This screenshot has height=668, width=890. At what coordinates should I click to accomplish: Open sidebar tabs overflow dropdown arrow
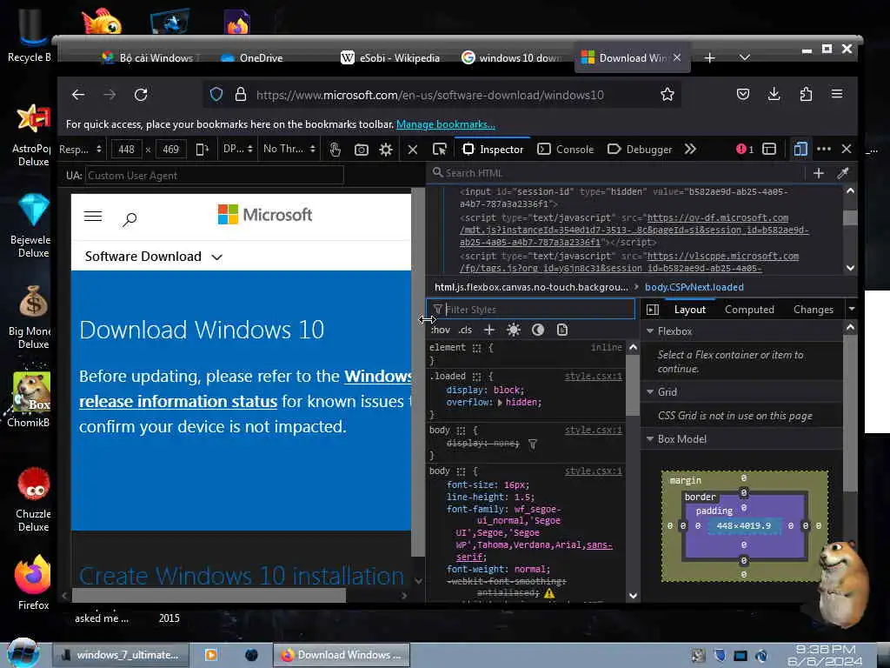pyautogui.click(x=852, y=309)
